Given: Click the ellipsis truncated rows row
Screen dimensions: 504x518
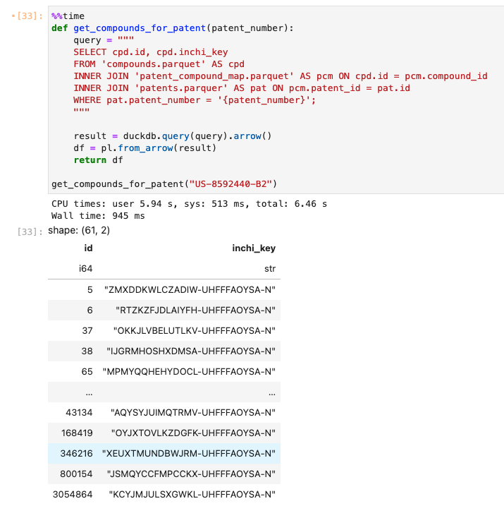Looking at the screenshot, I should pos(164,392).
